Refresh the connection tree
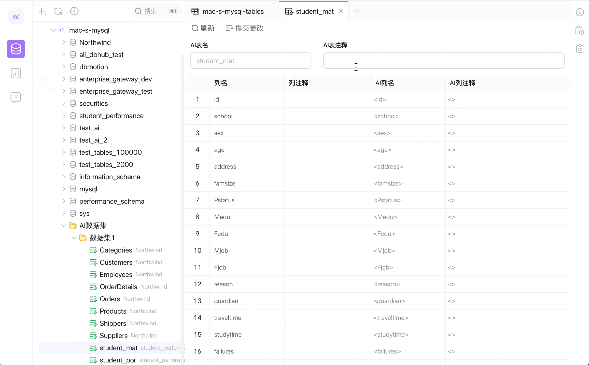 [58, 11]
